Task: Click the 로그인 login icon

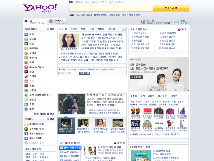Action: point(143,22)
